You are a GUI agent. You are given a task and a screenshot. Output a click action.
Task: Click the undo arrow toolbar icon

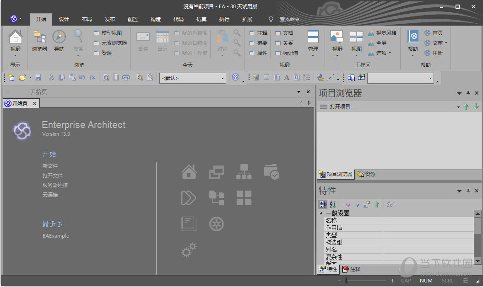coord(82,78)
